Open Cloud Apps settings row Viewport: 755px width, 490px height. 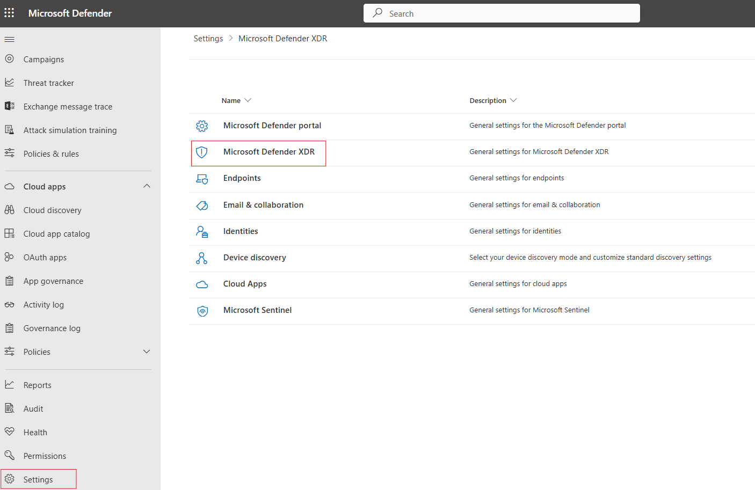click(x=245, y=284)
